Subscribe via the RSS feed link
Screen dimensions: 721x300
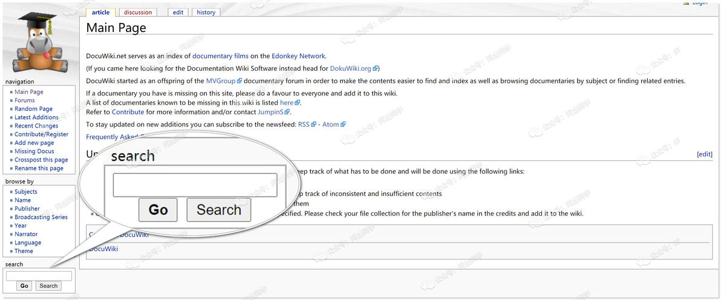pyautogui.click(x=307, y=124)
